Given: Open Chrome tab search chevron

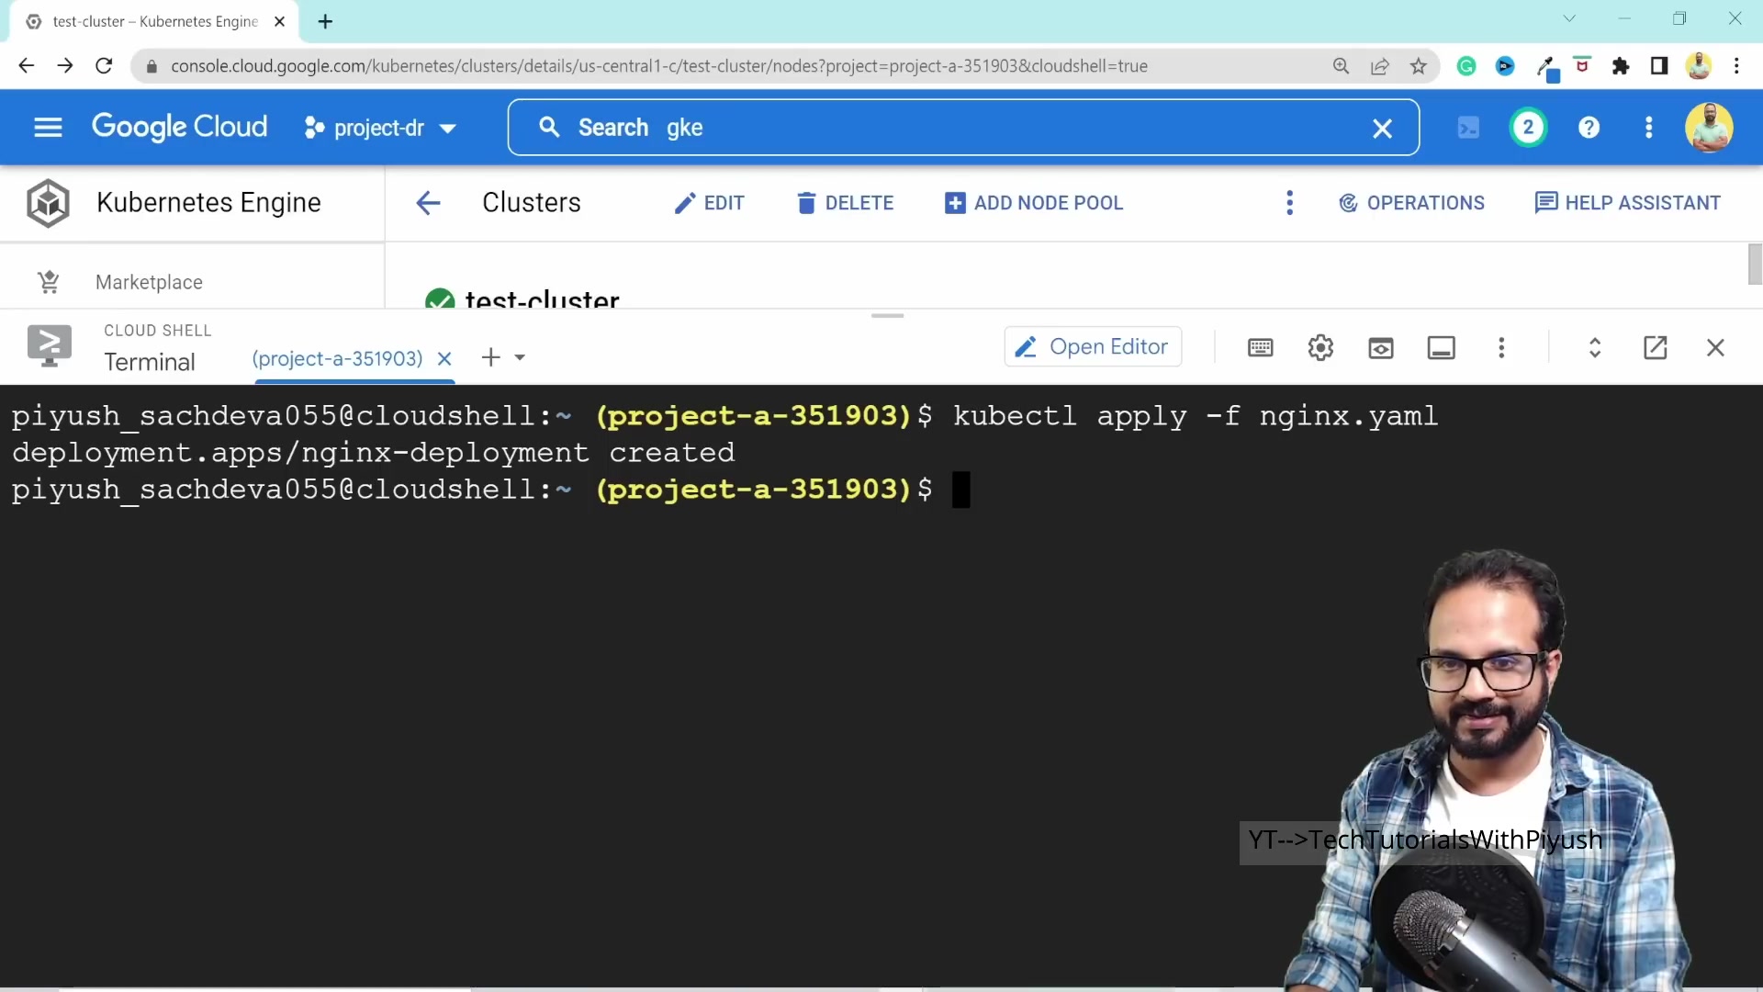Looking at the screenshot, I should pos(1569,18).
